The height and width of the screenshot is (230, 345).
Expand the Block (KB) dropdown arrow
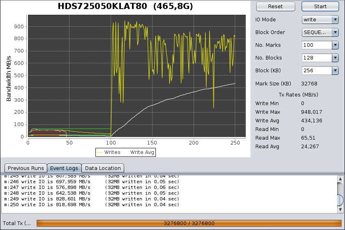(335, 71)
